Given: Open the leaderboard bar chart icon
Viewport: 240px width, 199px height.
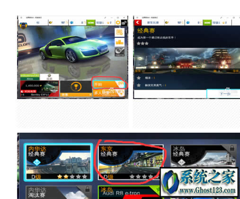Looking at the screenshot, I should tap(119, 42).
